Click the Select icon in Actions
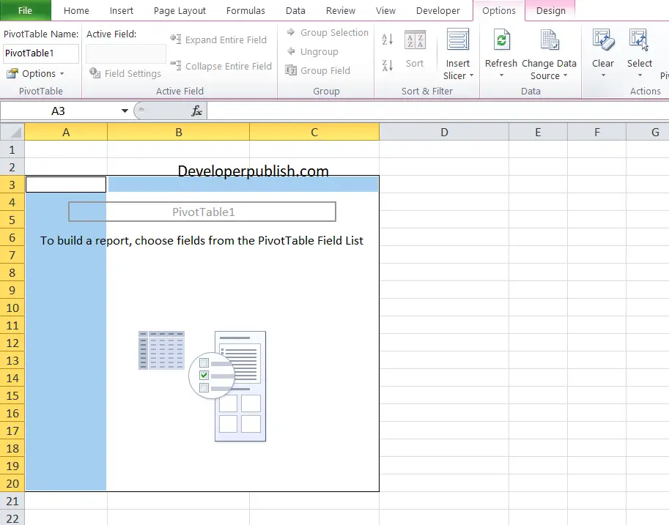This screenshot has height=525, width=669. [639, 40]
